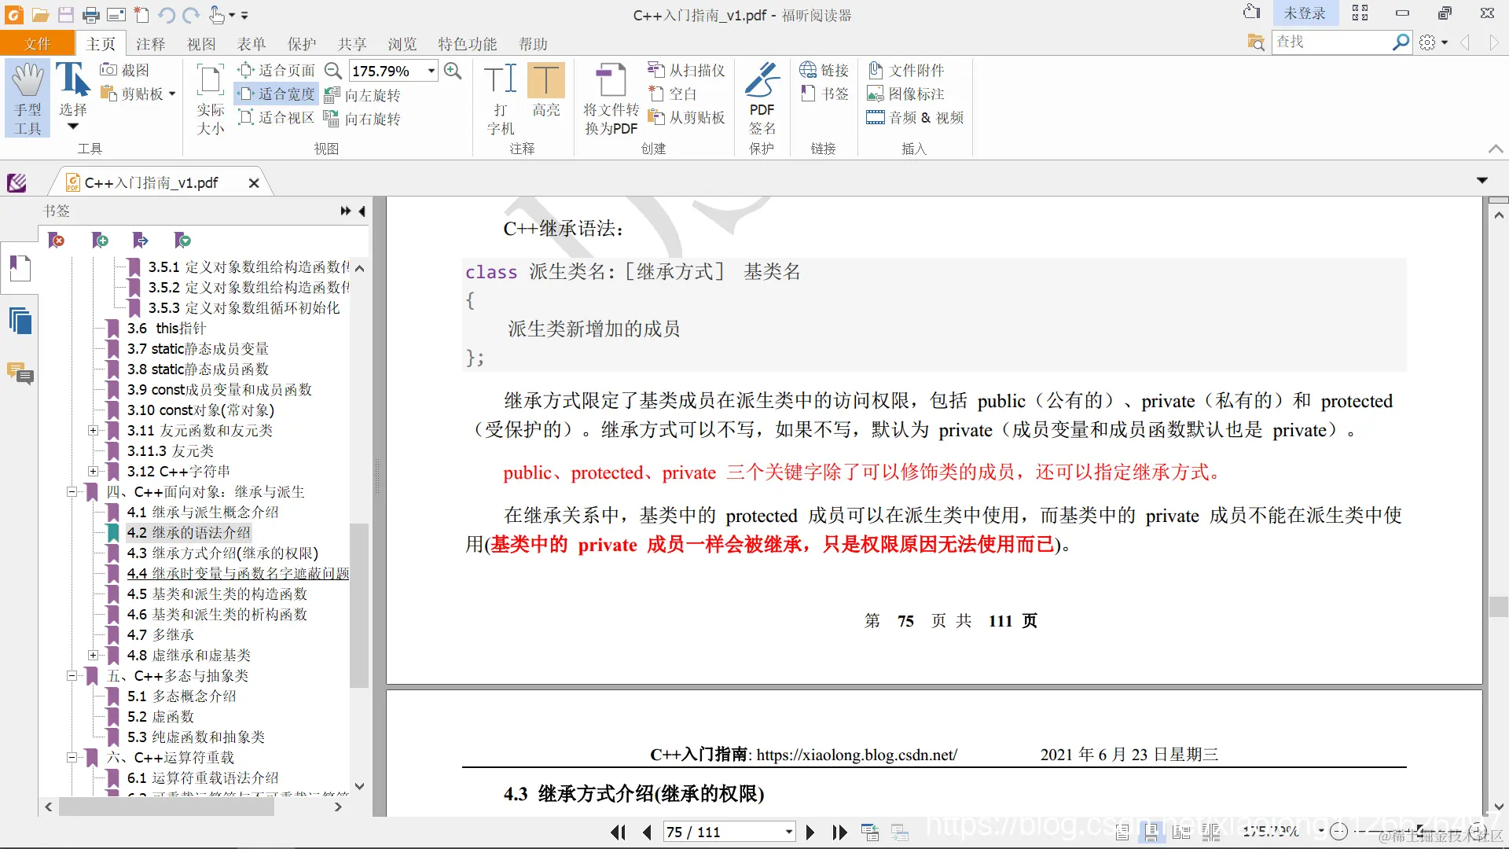Click File Attachment (文件附件)
The image size is (1509, 849).
pos(906,70)
